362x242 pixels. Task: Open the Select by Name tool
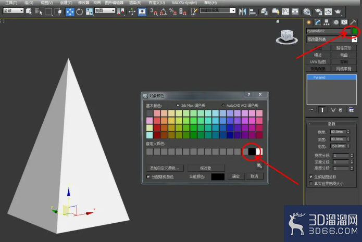point(39,11)
